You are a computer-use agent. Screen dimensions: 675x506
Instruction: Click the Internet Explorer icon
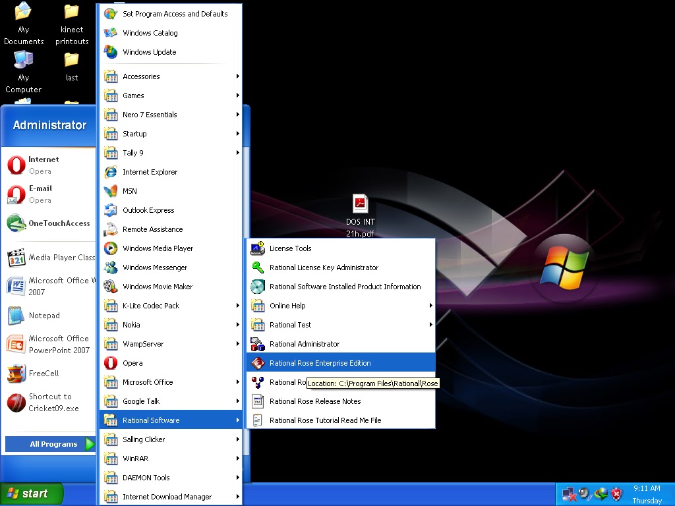pos(111,172)
